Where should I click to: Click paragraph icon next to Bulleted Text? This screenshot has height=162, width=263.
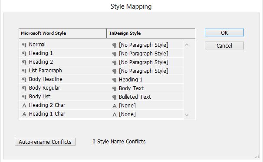pos(114,97)
